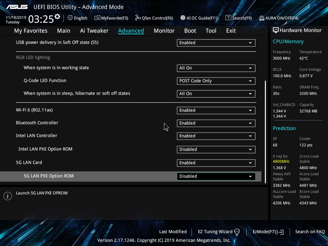Open Intel LAN PXE Option ROM dropdown
This screenshot has height=246, width=328.
coord(216,149)
